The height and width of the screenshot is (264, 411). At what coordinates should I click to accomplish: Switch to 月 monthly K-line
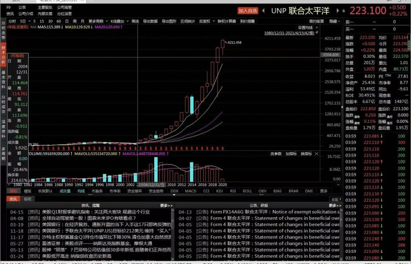[x=83, y=21]
